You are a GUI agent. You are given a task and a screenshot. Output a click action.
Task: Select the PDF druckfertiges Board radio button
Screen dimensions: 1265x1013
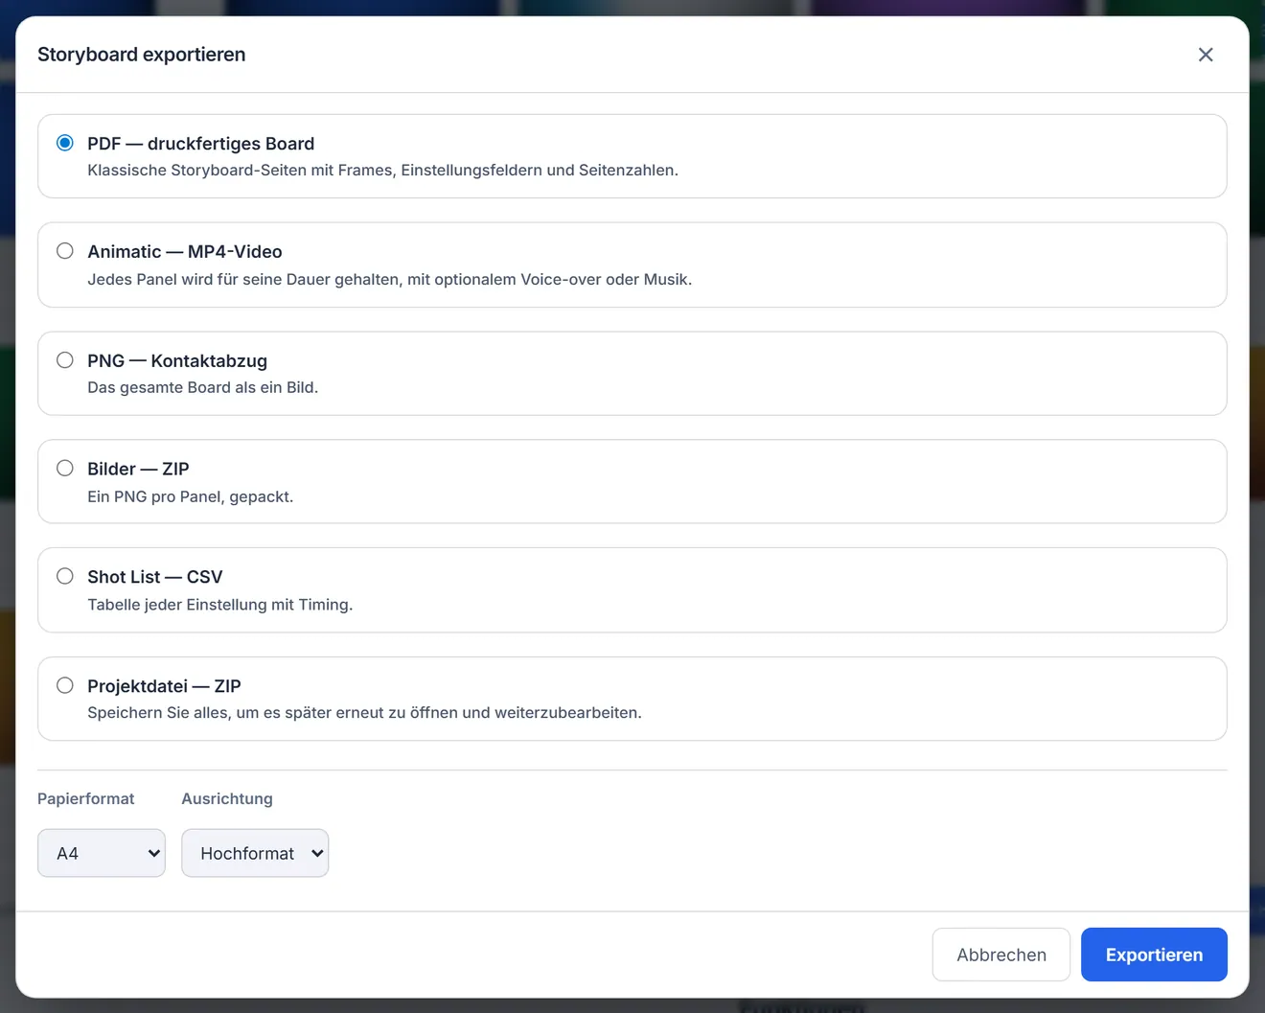coord(65,143)
